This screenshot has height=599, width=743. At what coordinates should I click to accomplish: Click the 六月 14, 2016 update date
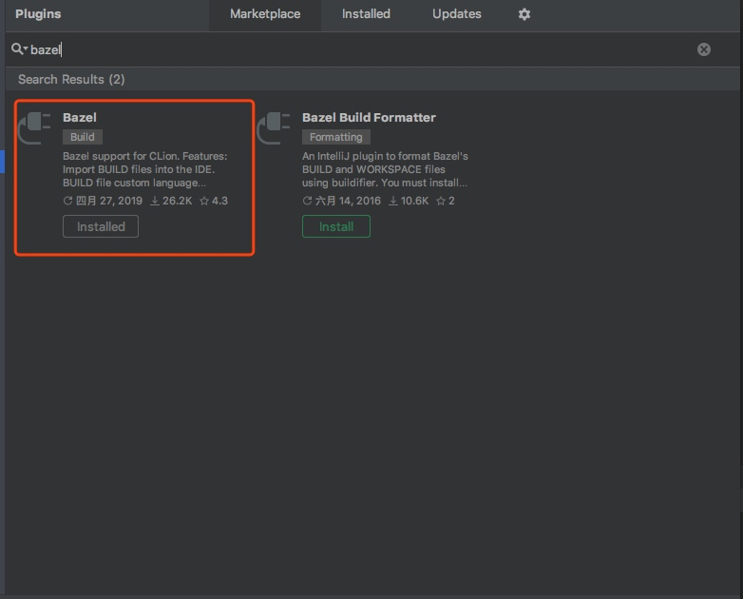(x=342, y=201)
